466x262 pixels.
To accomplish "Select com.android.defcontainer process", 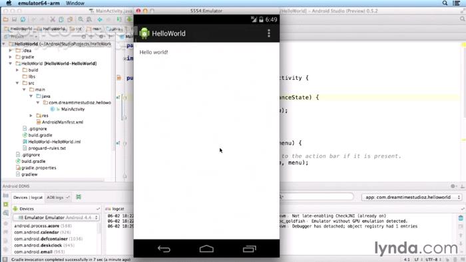I will [49, 239].
